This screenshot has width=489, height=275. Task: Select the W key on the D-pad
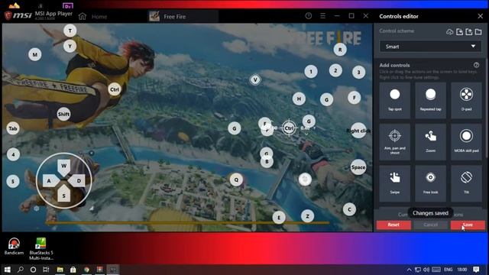click(63, 167)
